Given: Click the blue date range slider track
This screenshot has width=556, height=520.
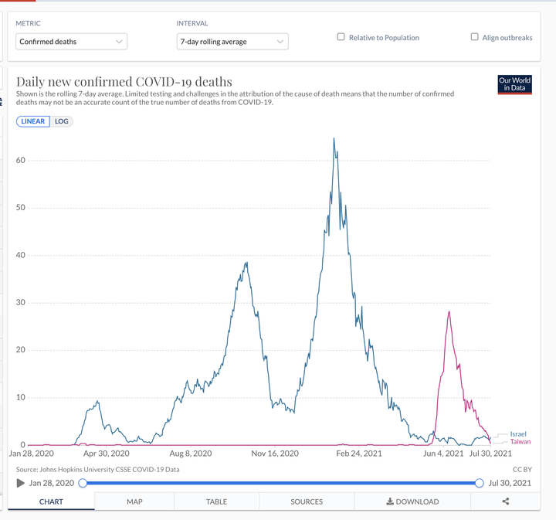Looking at the screenshot, I should (x=281, y=483).
